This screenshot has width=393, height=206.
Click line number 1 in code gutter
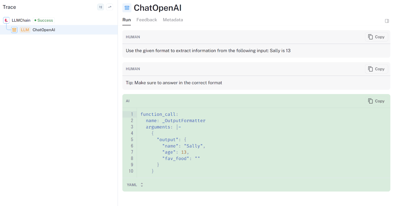[x=132, y=114]
